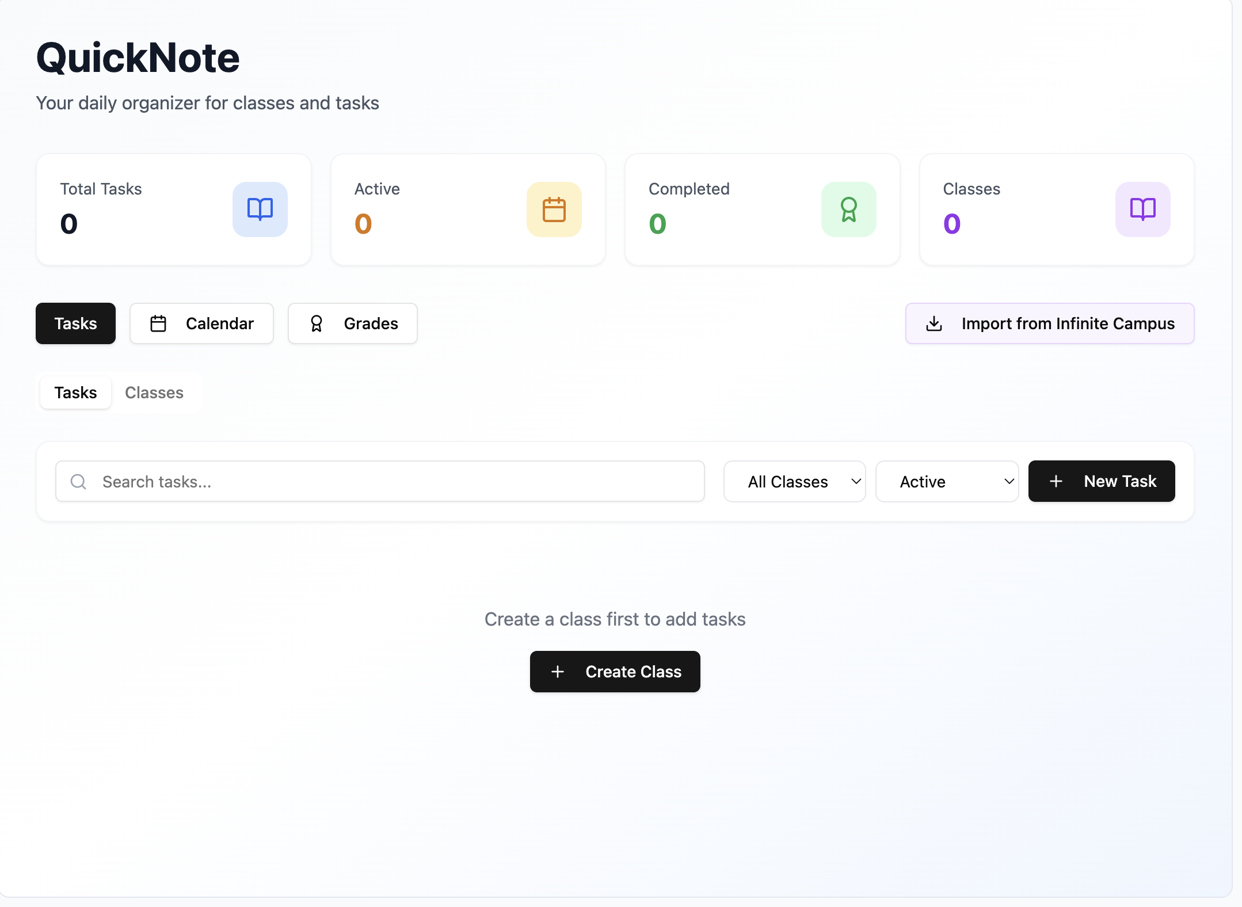Click the award ribbon icon on Completed card
The height and width of the screenshot is (907, 1242).
click(849, 209)
